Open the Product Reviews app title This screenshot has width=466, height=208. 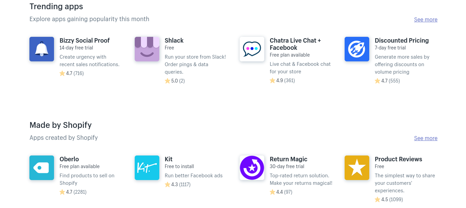click(398, 159)
